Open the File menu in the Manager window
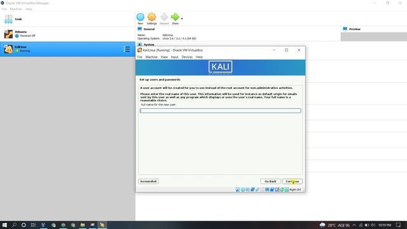The height and width of the screenshot is (229, 407). (4, 9)
